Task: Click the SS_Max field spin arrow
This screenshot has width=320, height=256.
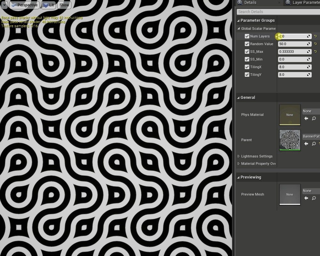Action: pyautogui.click(x=308, y=52)
